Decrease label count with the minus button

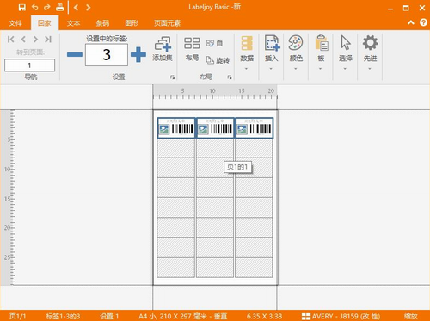[x=75, y=54]
